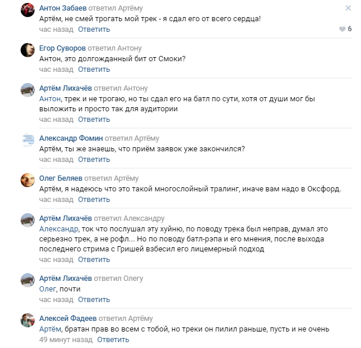Image resolution: width=361 pixels, height=348 pixels.
Task: Like Антон Забаев's comment with heart icon
Action: pos(342,29)
